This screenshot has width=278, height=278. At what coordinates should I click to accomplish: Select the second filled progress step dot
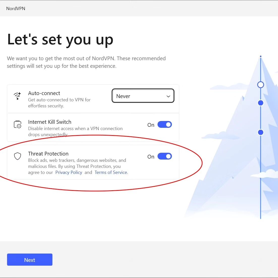coord(260,103)
